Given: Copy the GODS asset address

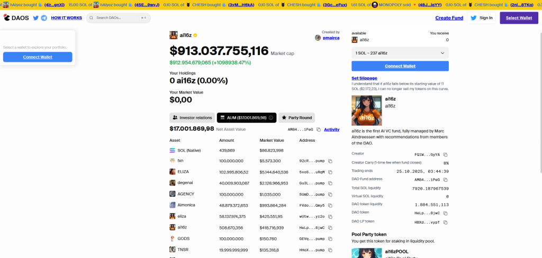Looking at the screenshot, I should pyautogui.click(x=330, y=239).
